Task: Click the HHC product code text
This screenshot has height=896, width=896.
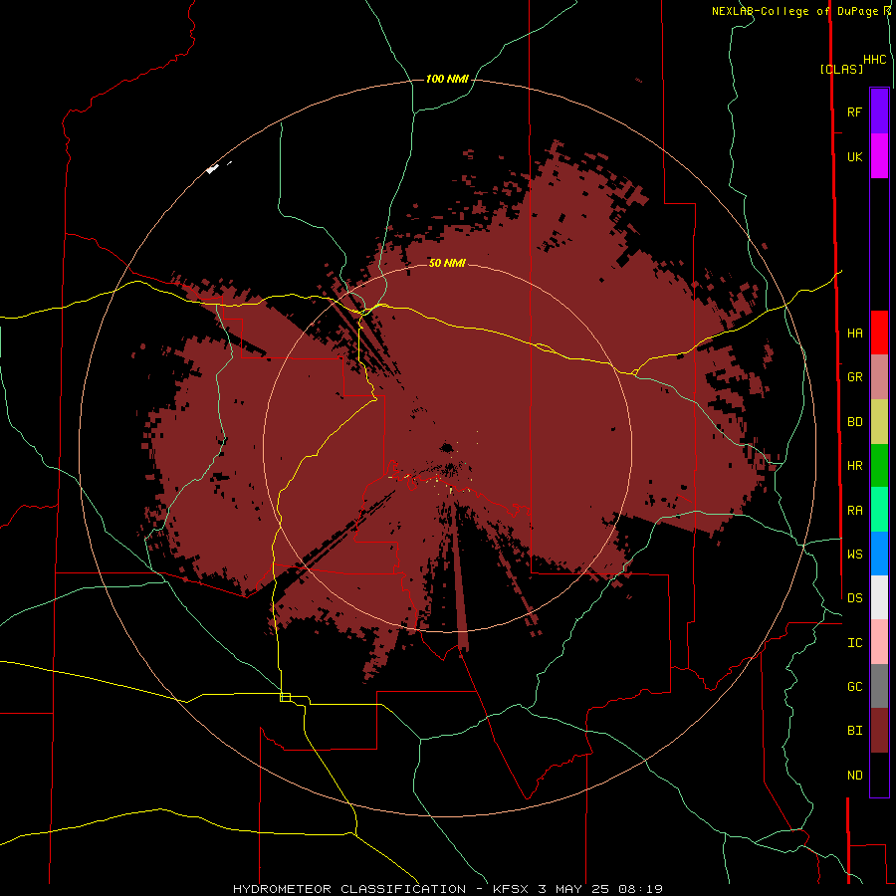Action: click(875, 60)
